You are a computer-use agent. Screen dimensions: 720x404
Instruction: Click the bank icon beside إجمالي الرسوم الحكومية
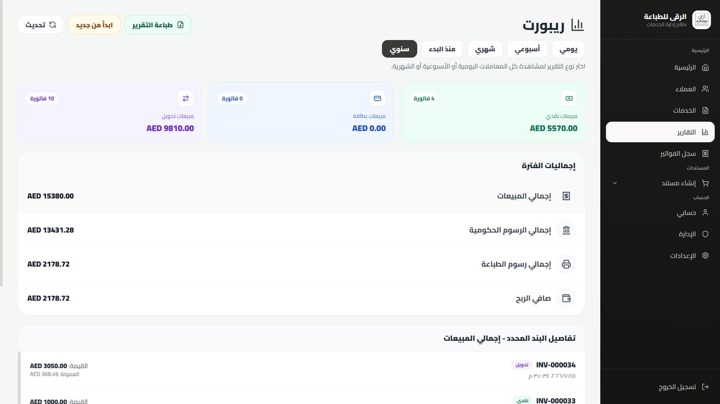pyautogui.click(x=566, y=230)
